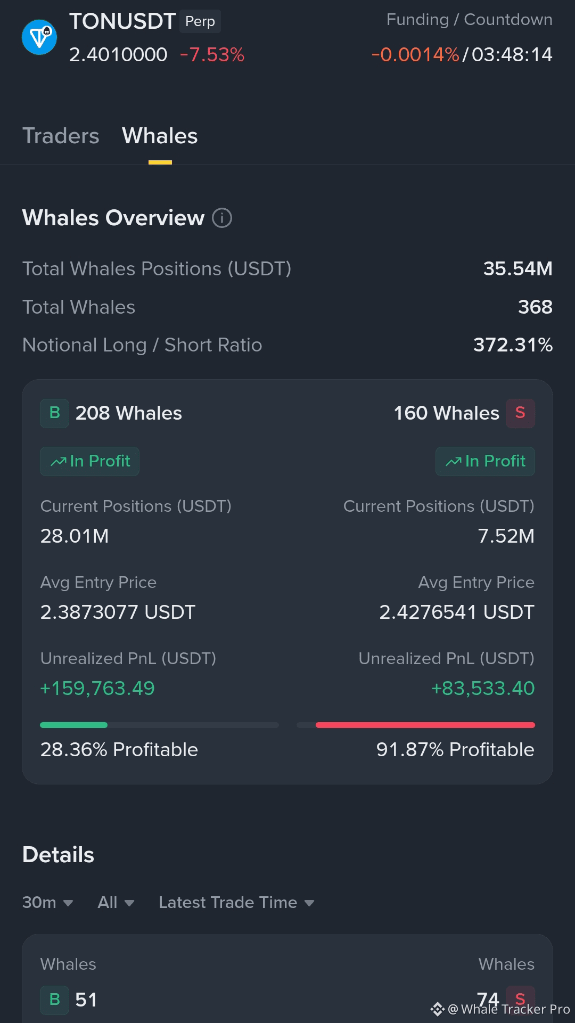
Task: Tap the Perp label next to TONUSDT
Action: click(200, 21)
